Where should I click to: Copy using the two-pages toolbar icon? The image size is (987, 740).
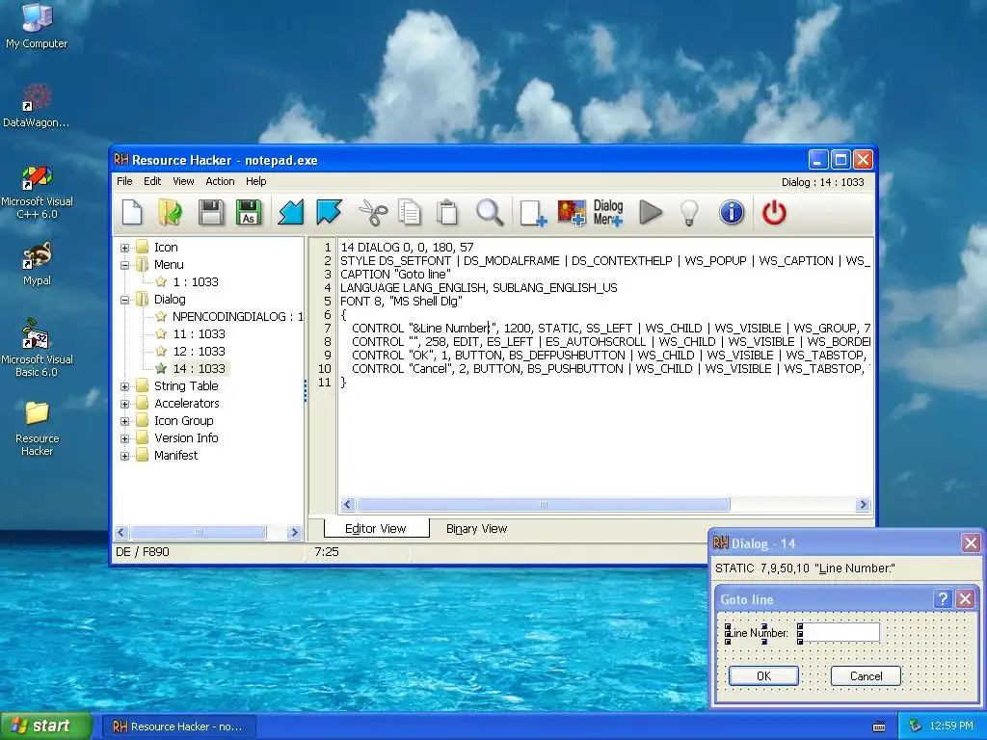[x=410, y=212]
